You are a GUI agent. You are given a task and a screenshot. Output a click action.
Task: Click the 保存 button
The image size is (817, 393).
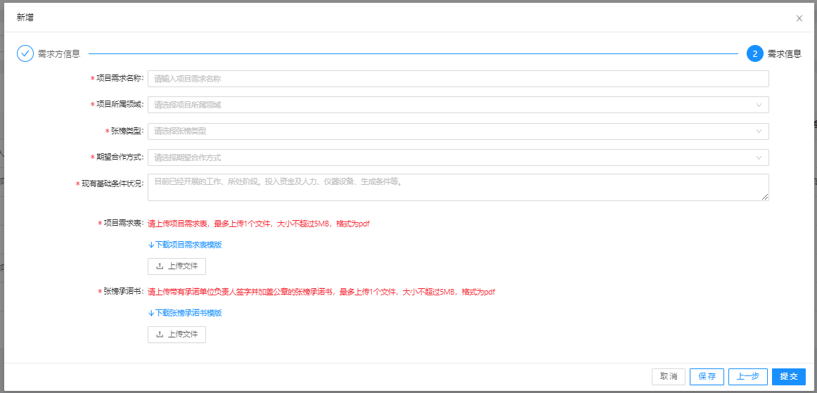click(x=707, y=376)
